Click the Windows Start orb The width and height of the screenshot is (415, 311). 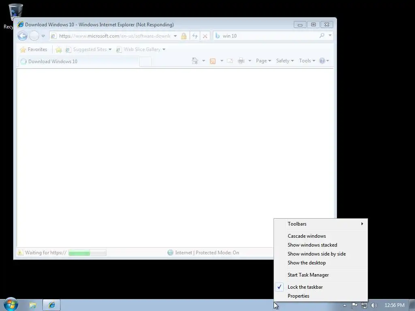[x=11, y=305]
